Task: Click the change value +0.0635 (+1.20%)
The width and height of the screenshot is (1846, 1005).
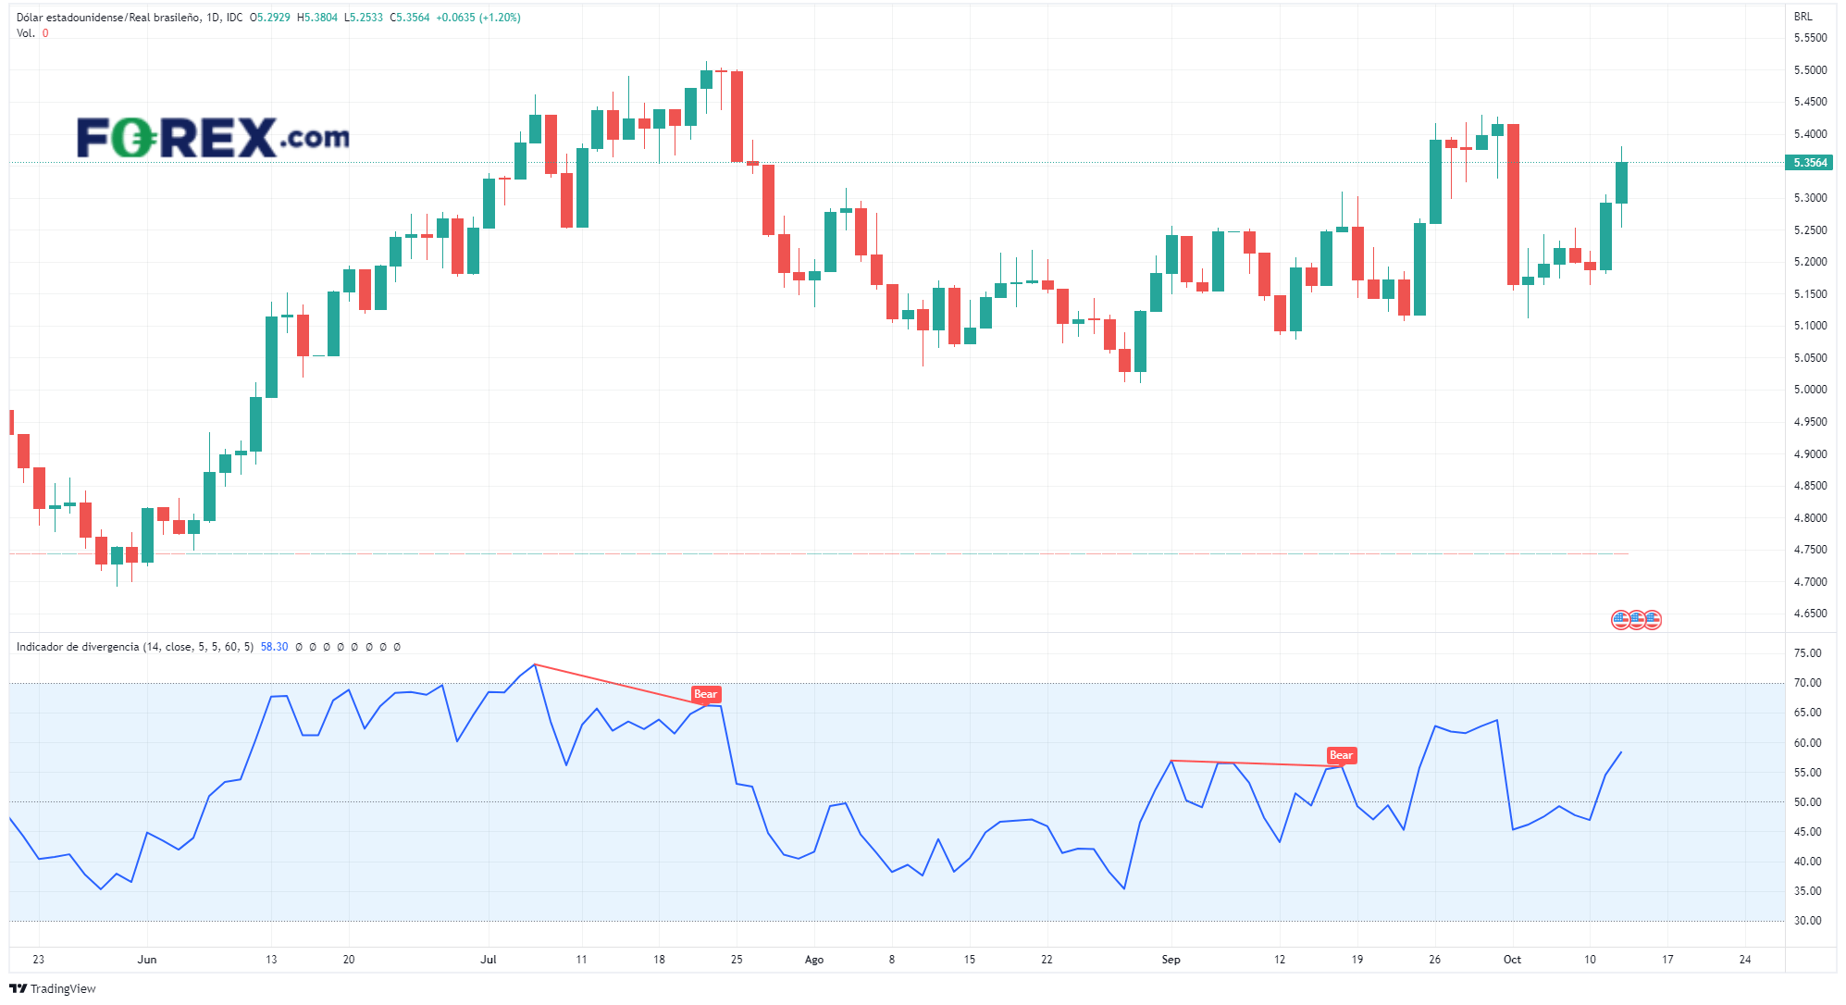Action: coord(478,18)
